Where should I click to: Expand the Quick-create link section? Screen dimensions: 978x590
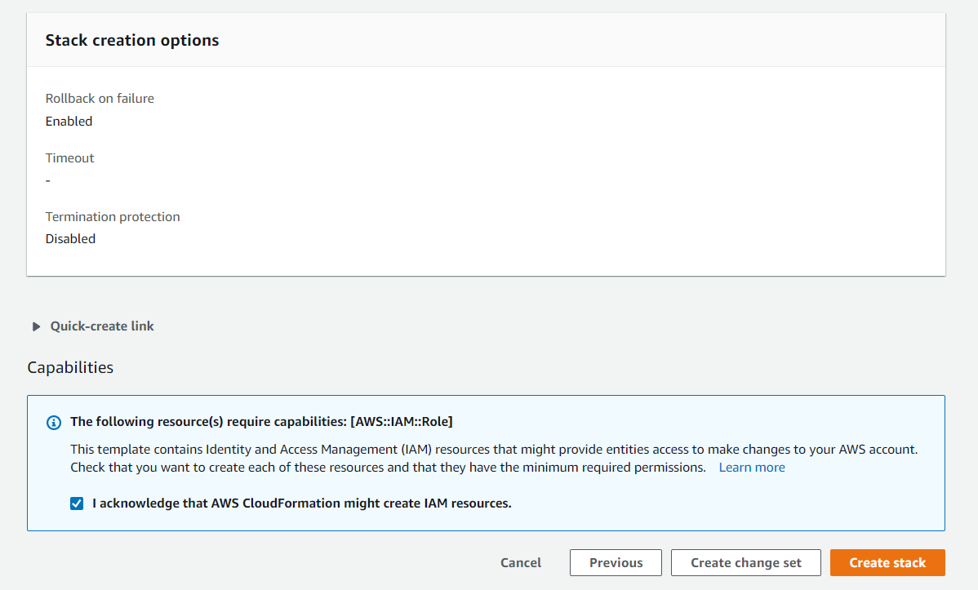tap(92, 326)
